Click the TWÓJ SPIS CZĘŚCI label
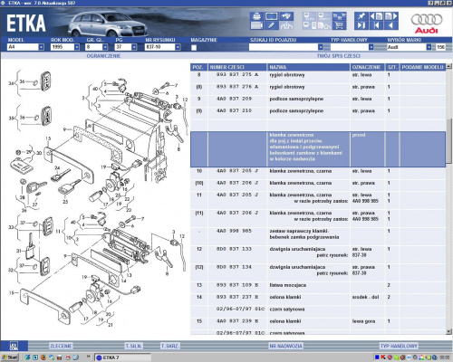This screenshot has height=362, width=453. (x=339, y=56)
